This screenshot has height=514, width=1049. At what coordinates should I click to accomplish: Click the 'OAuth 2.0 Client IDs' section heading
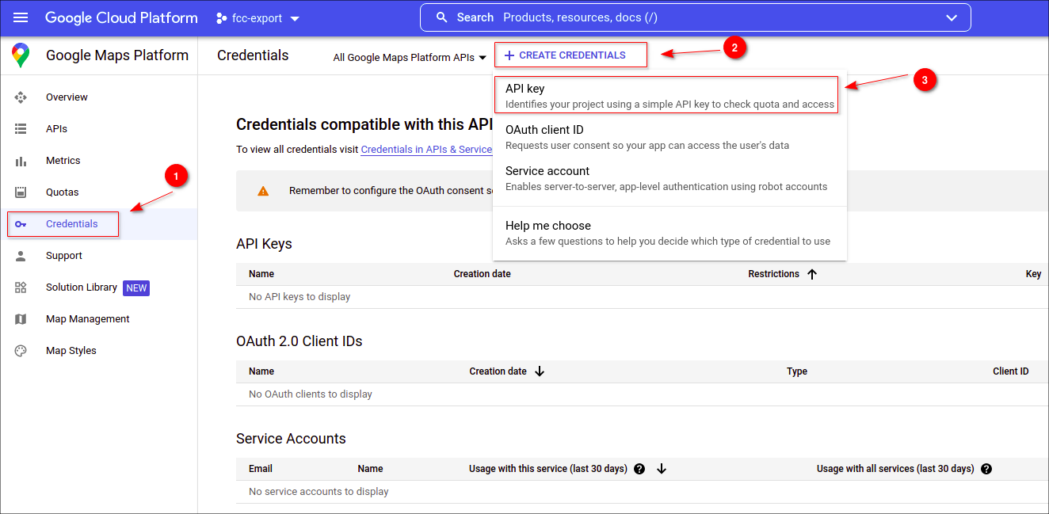tap(299, 341)
